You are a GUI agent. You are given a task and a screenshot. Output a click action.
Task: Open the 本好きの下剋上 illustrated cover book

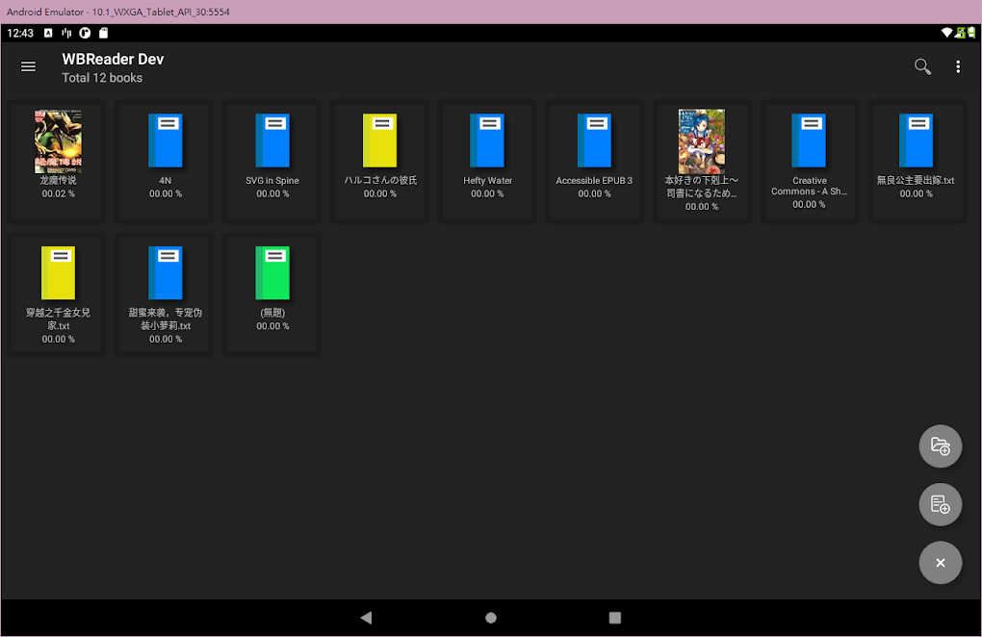(702, 141)
